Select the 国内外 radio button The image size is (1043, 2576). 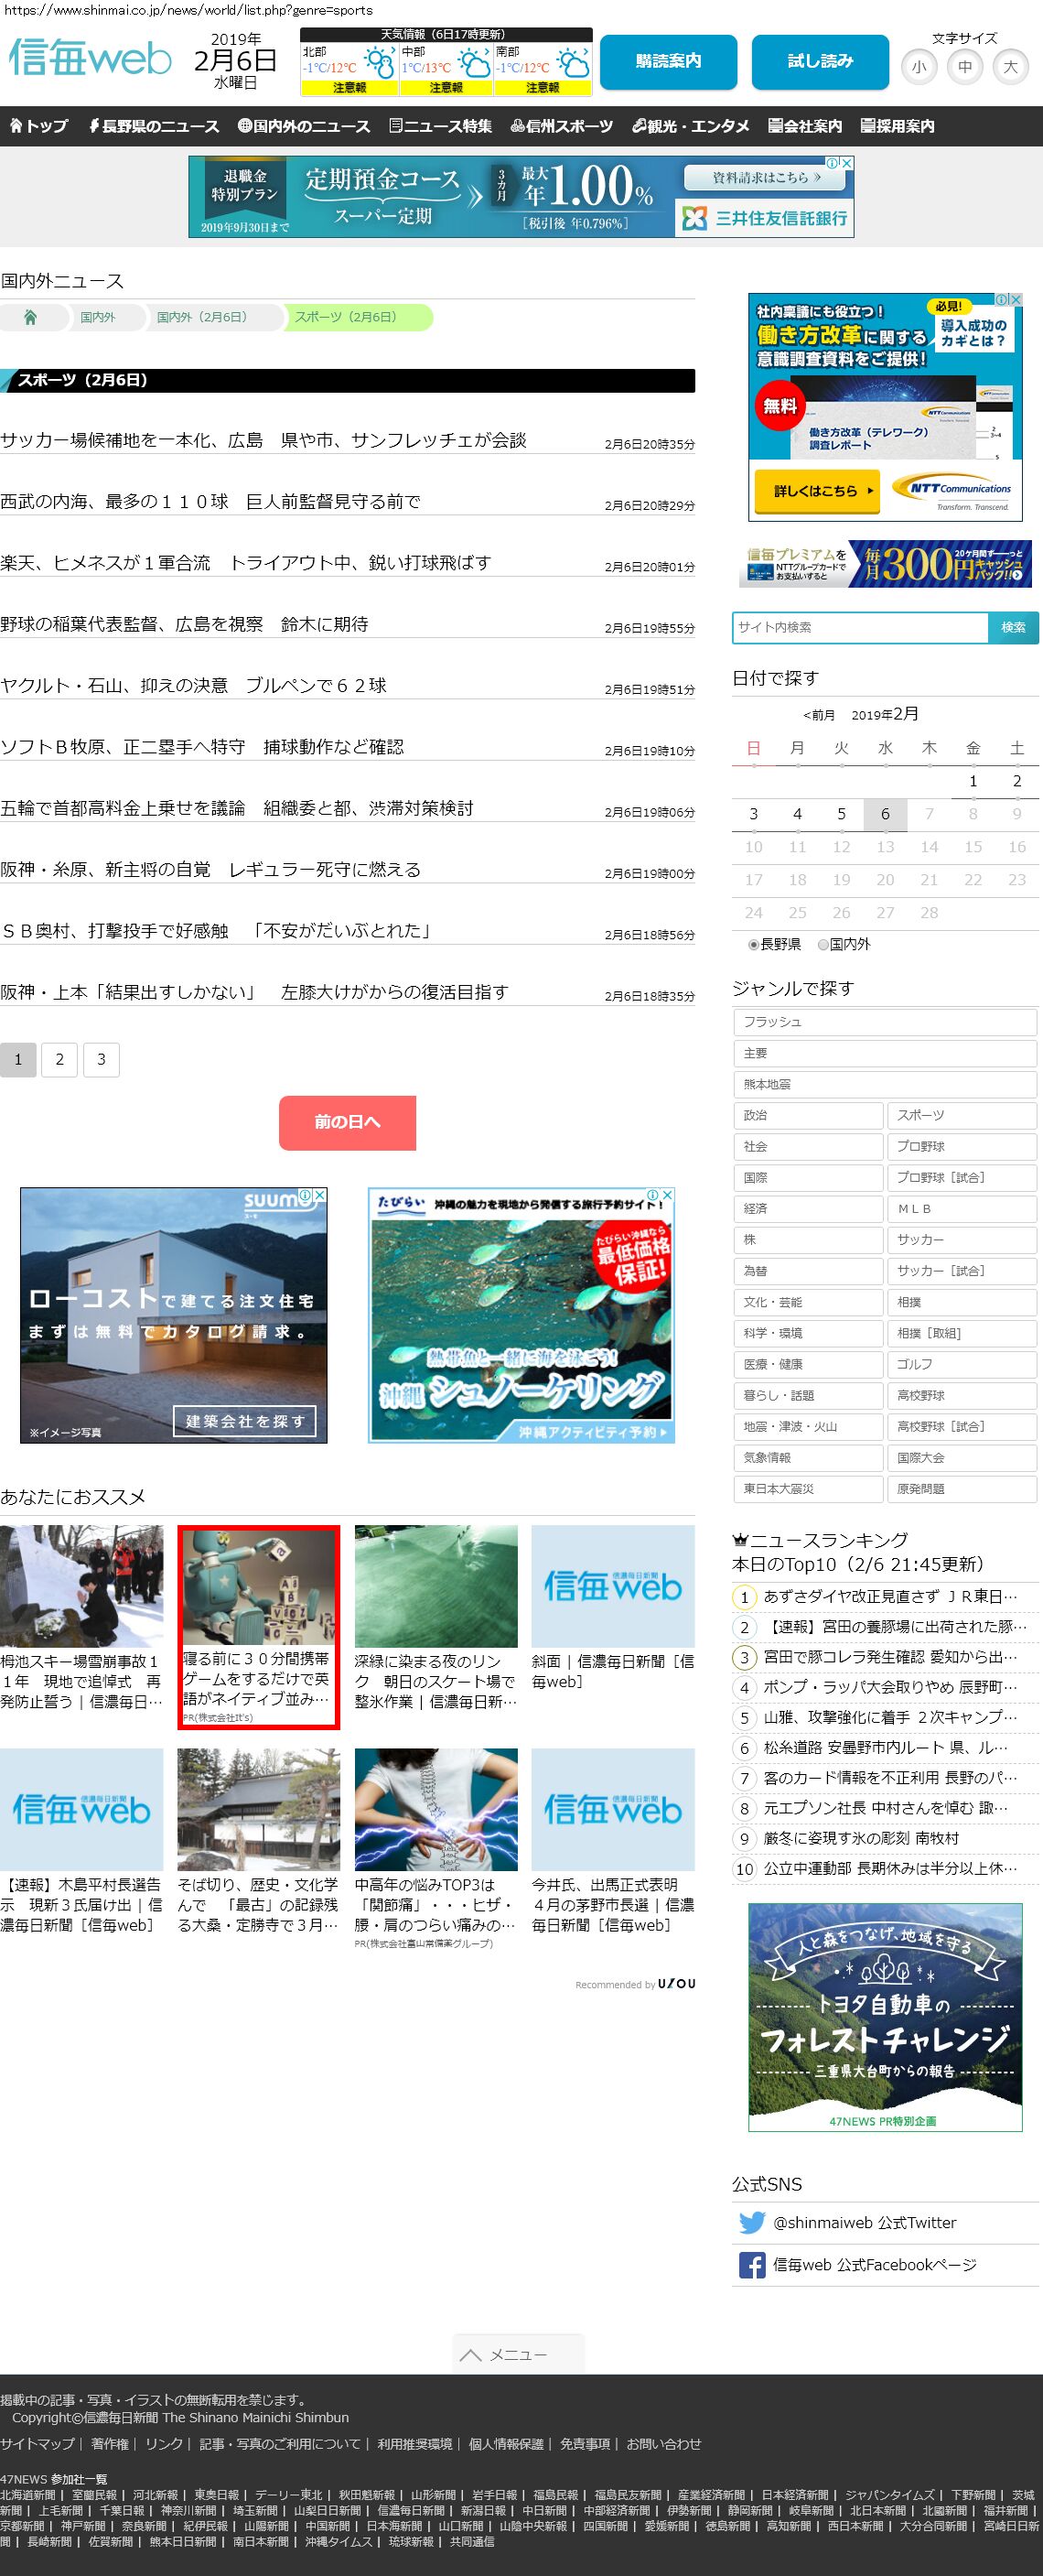click(x=823, y=944)
